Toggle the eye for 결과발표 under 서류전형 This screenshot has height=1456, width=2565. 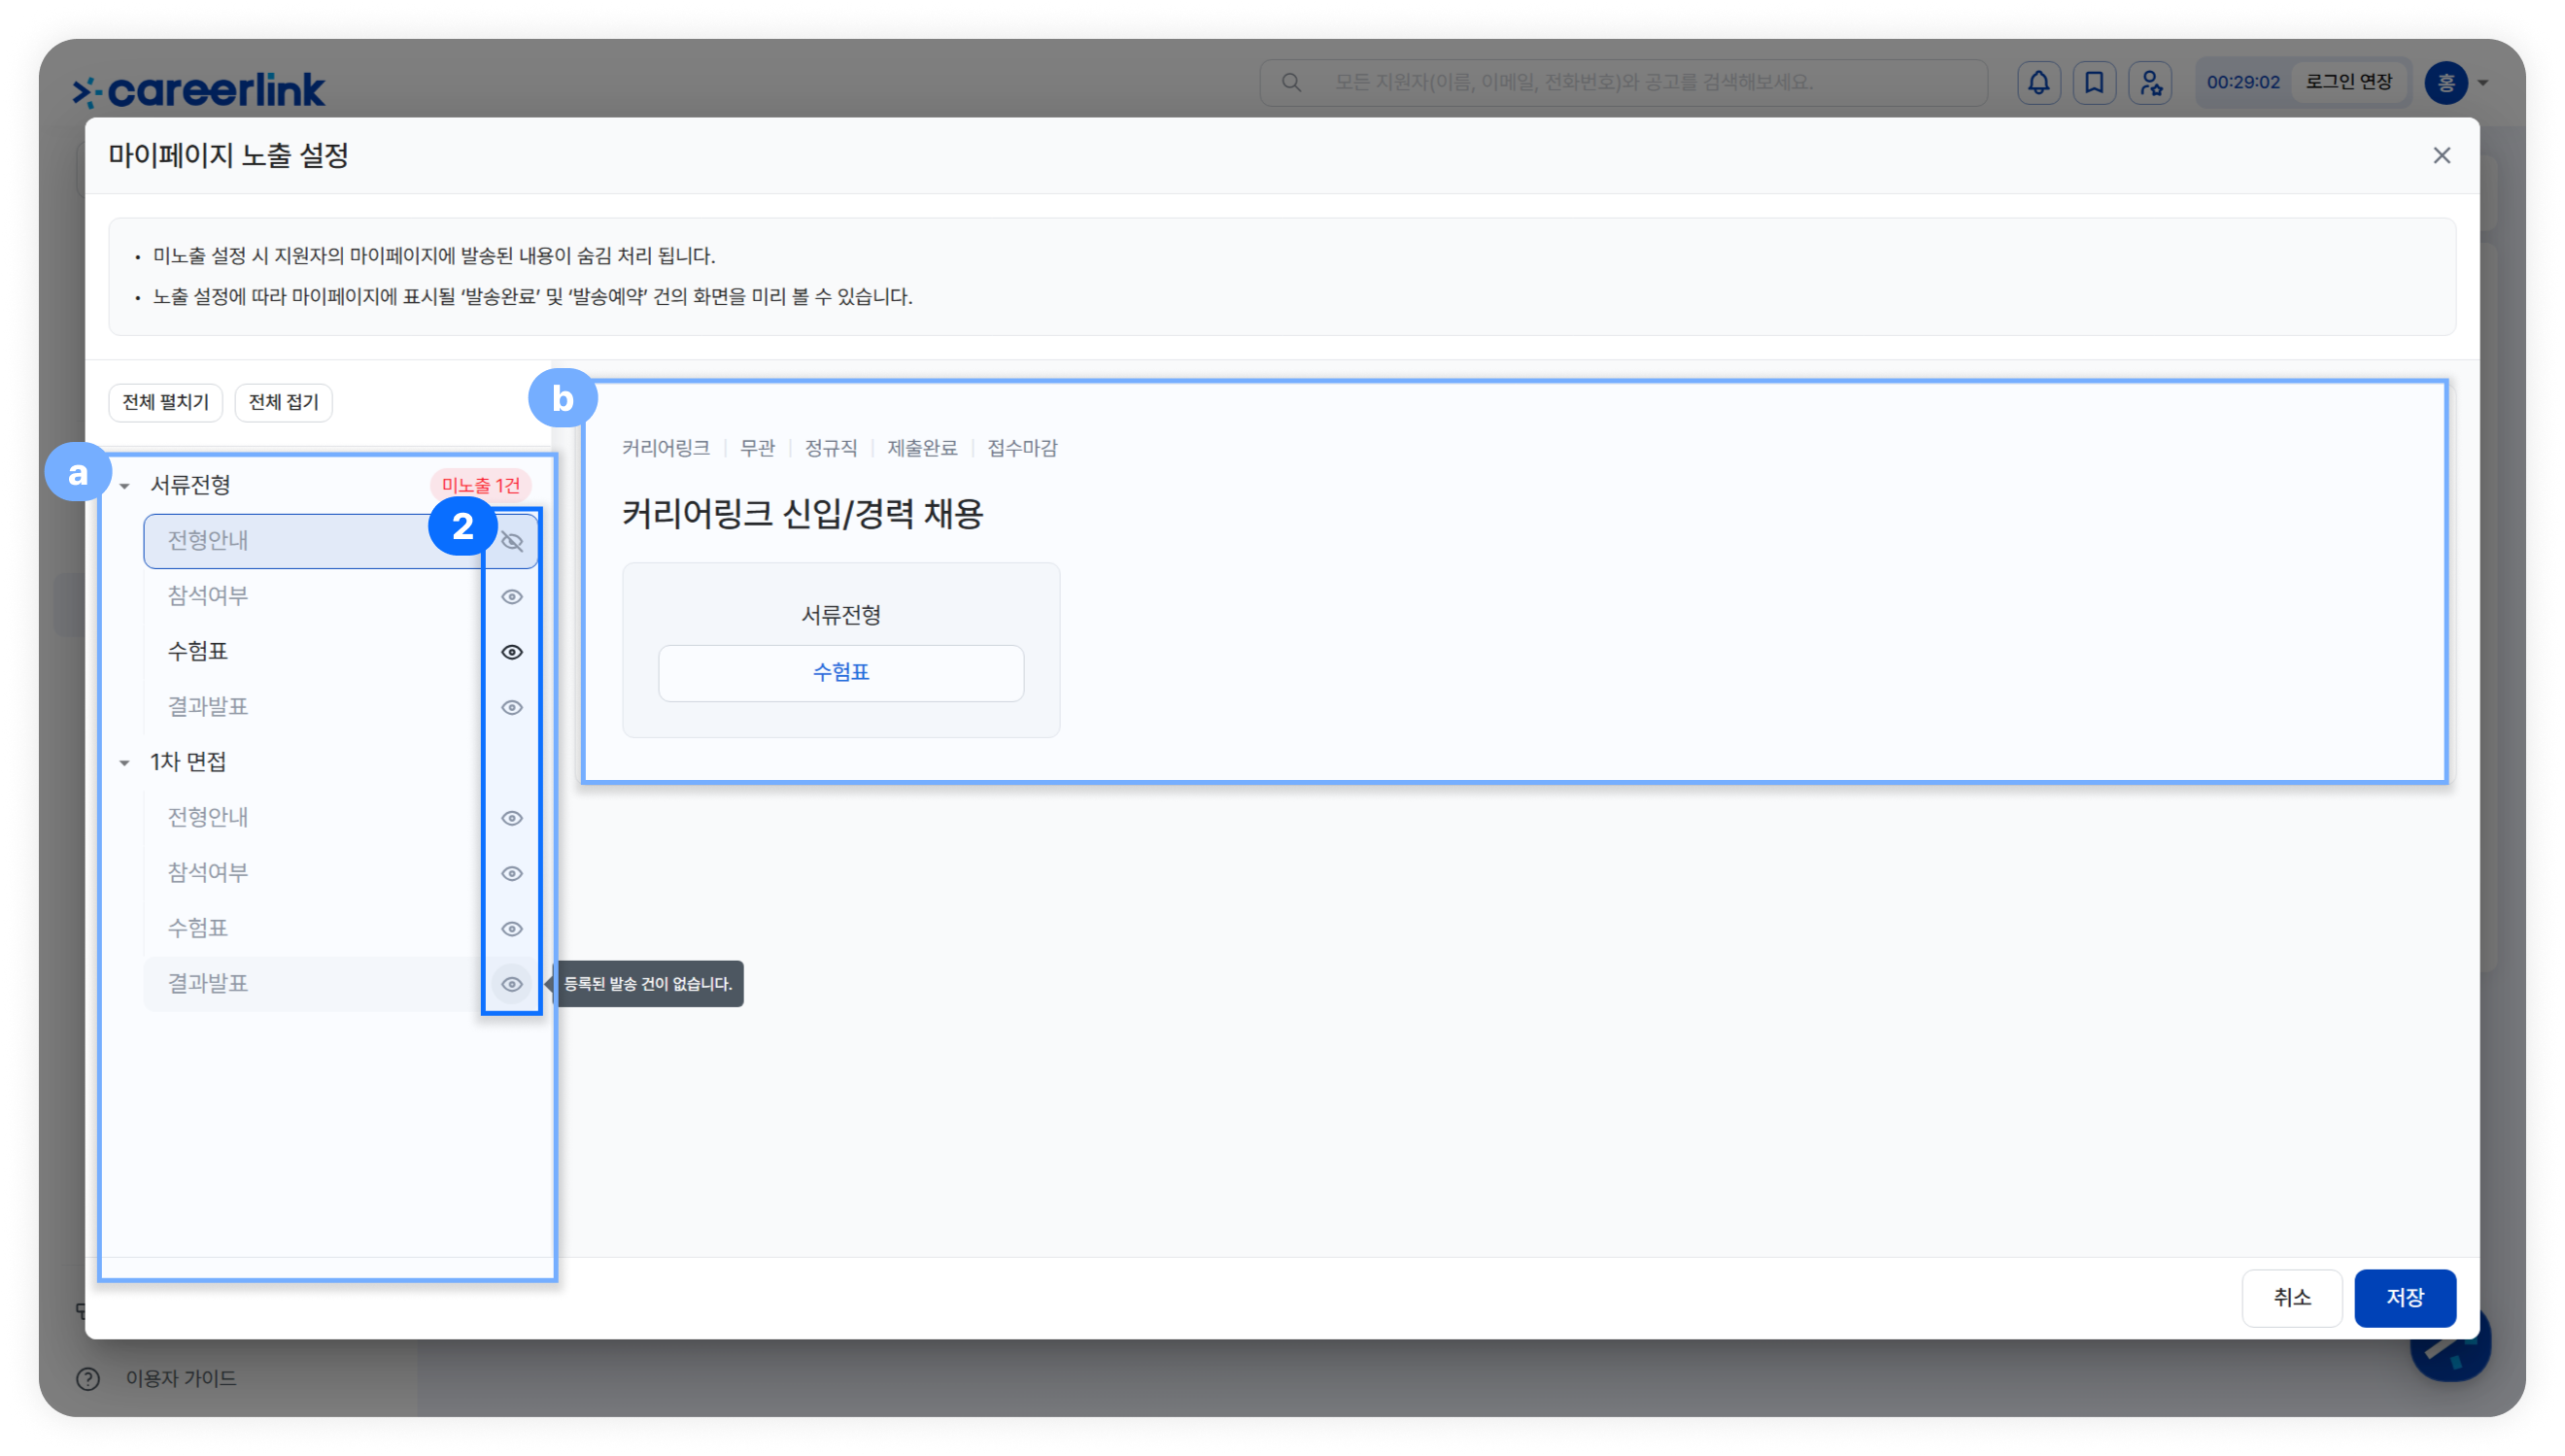tap(512, 707)
